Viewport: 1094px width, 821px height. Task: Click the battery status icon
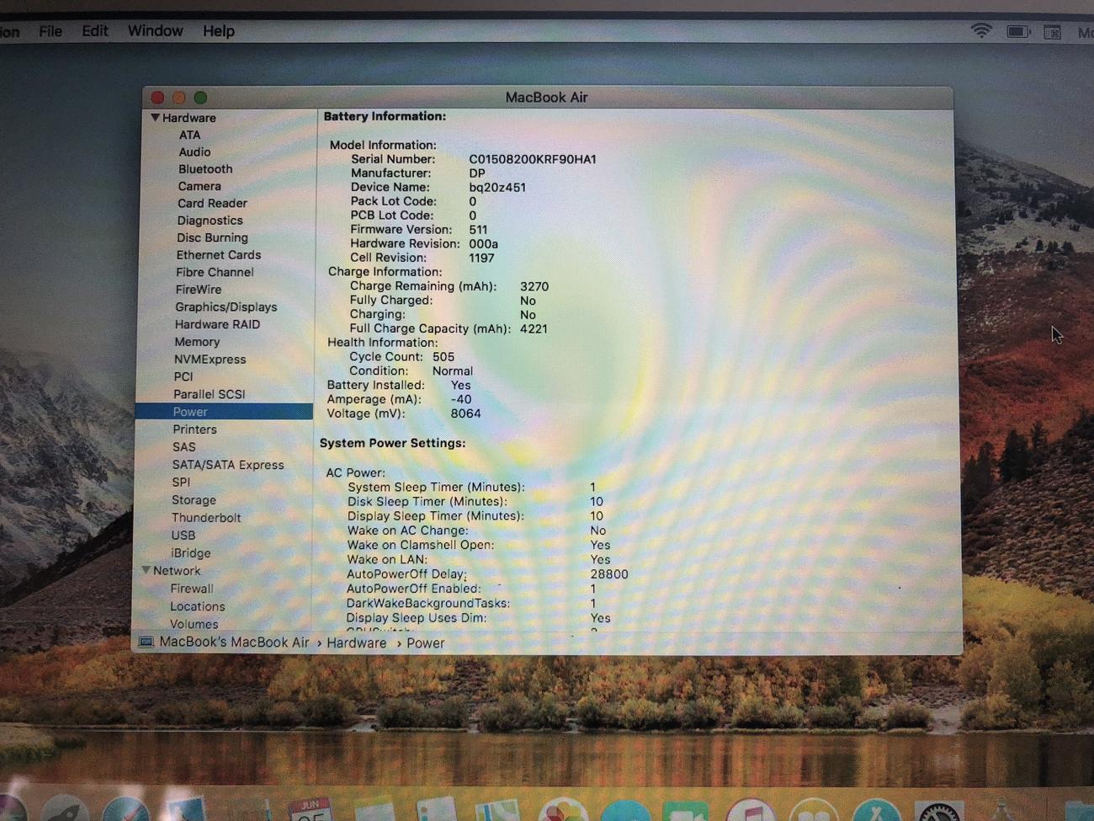click(1018, 32)
